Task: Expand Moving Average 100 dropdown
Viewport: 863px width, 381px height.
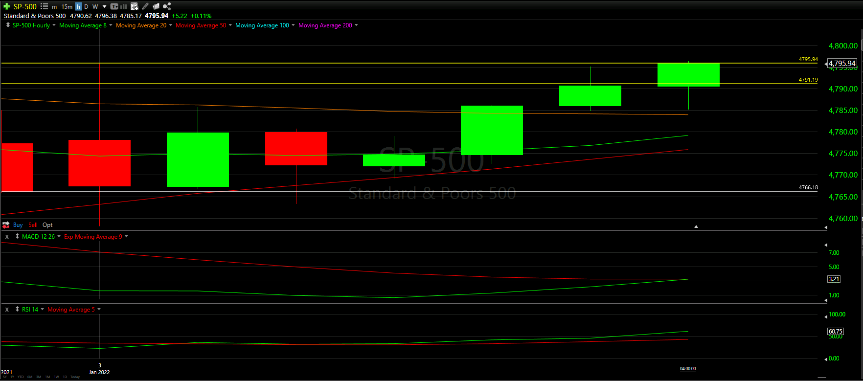Action: pos(293,25)
